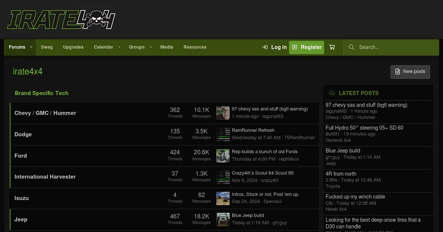Image resolution: width=443 pixels, height=232 pixels.
Task: Open the International Harvester forum
Action: (x=45, y=177)
